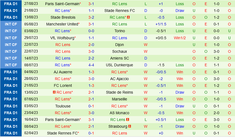The width and height of the screenshot is (235, 138).
Task: View the 2-2 score versus Amiens SC
Action: click(x=91, y=58)
